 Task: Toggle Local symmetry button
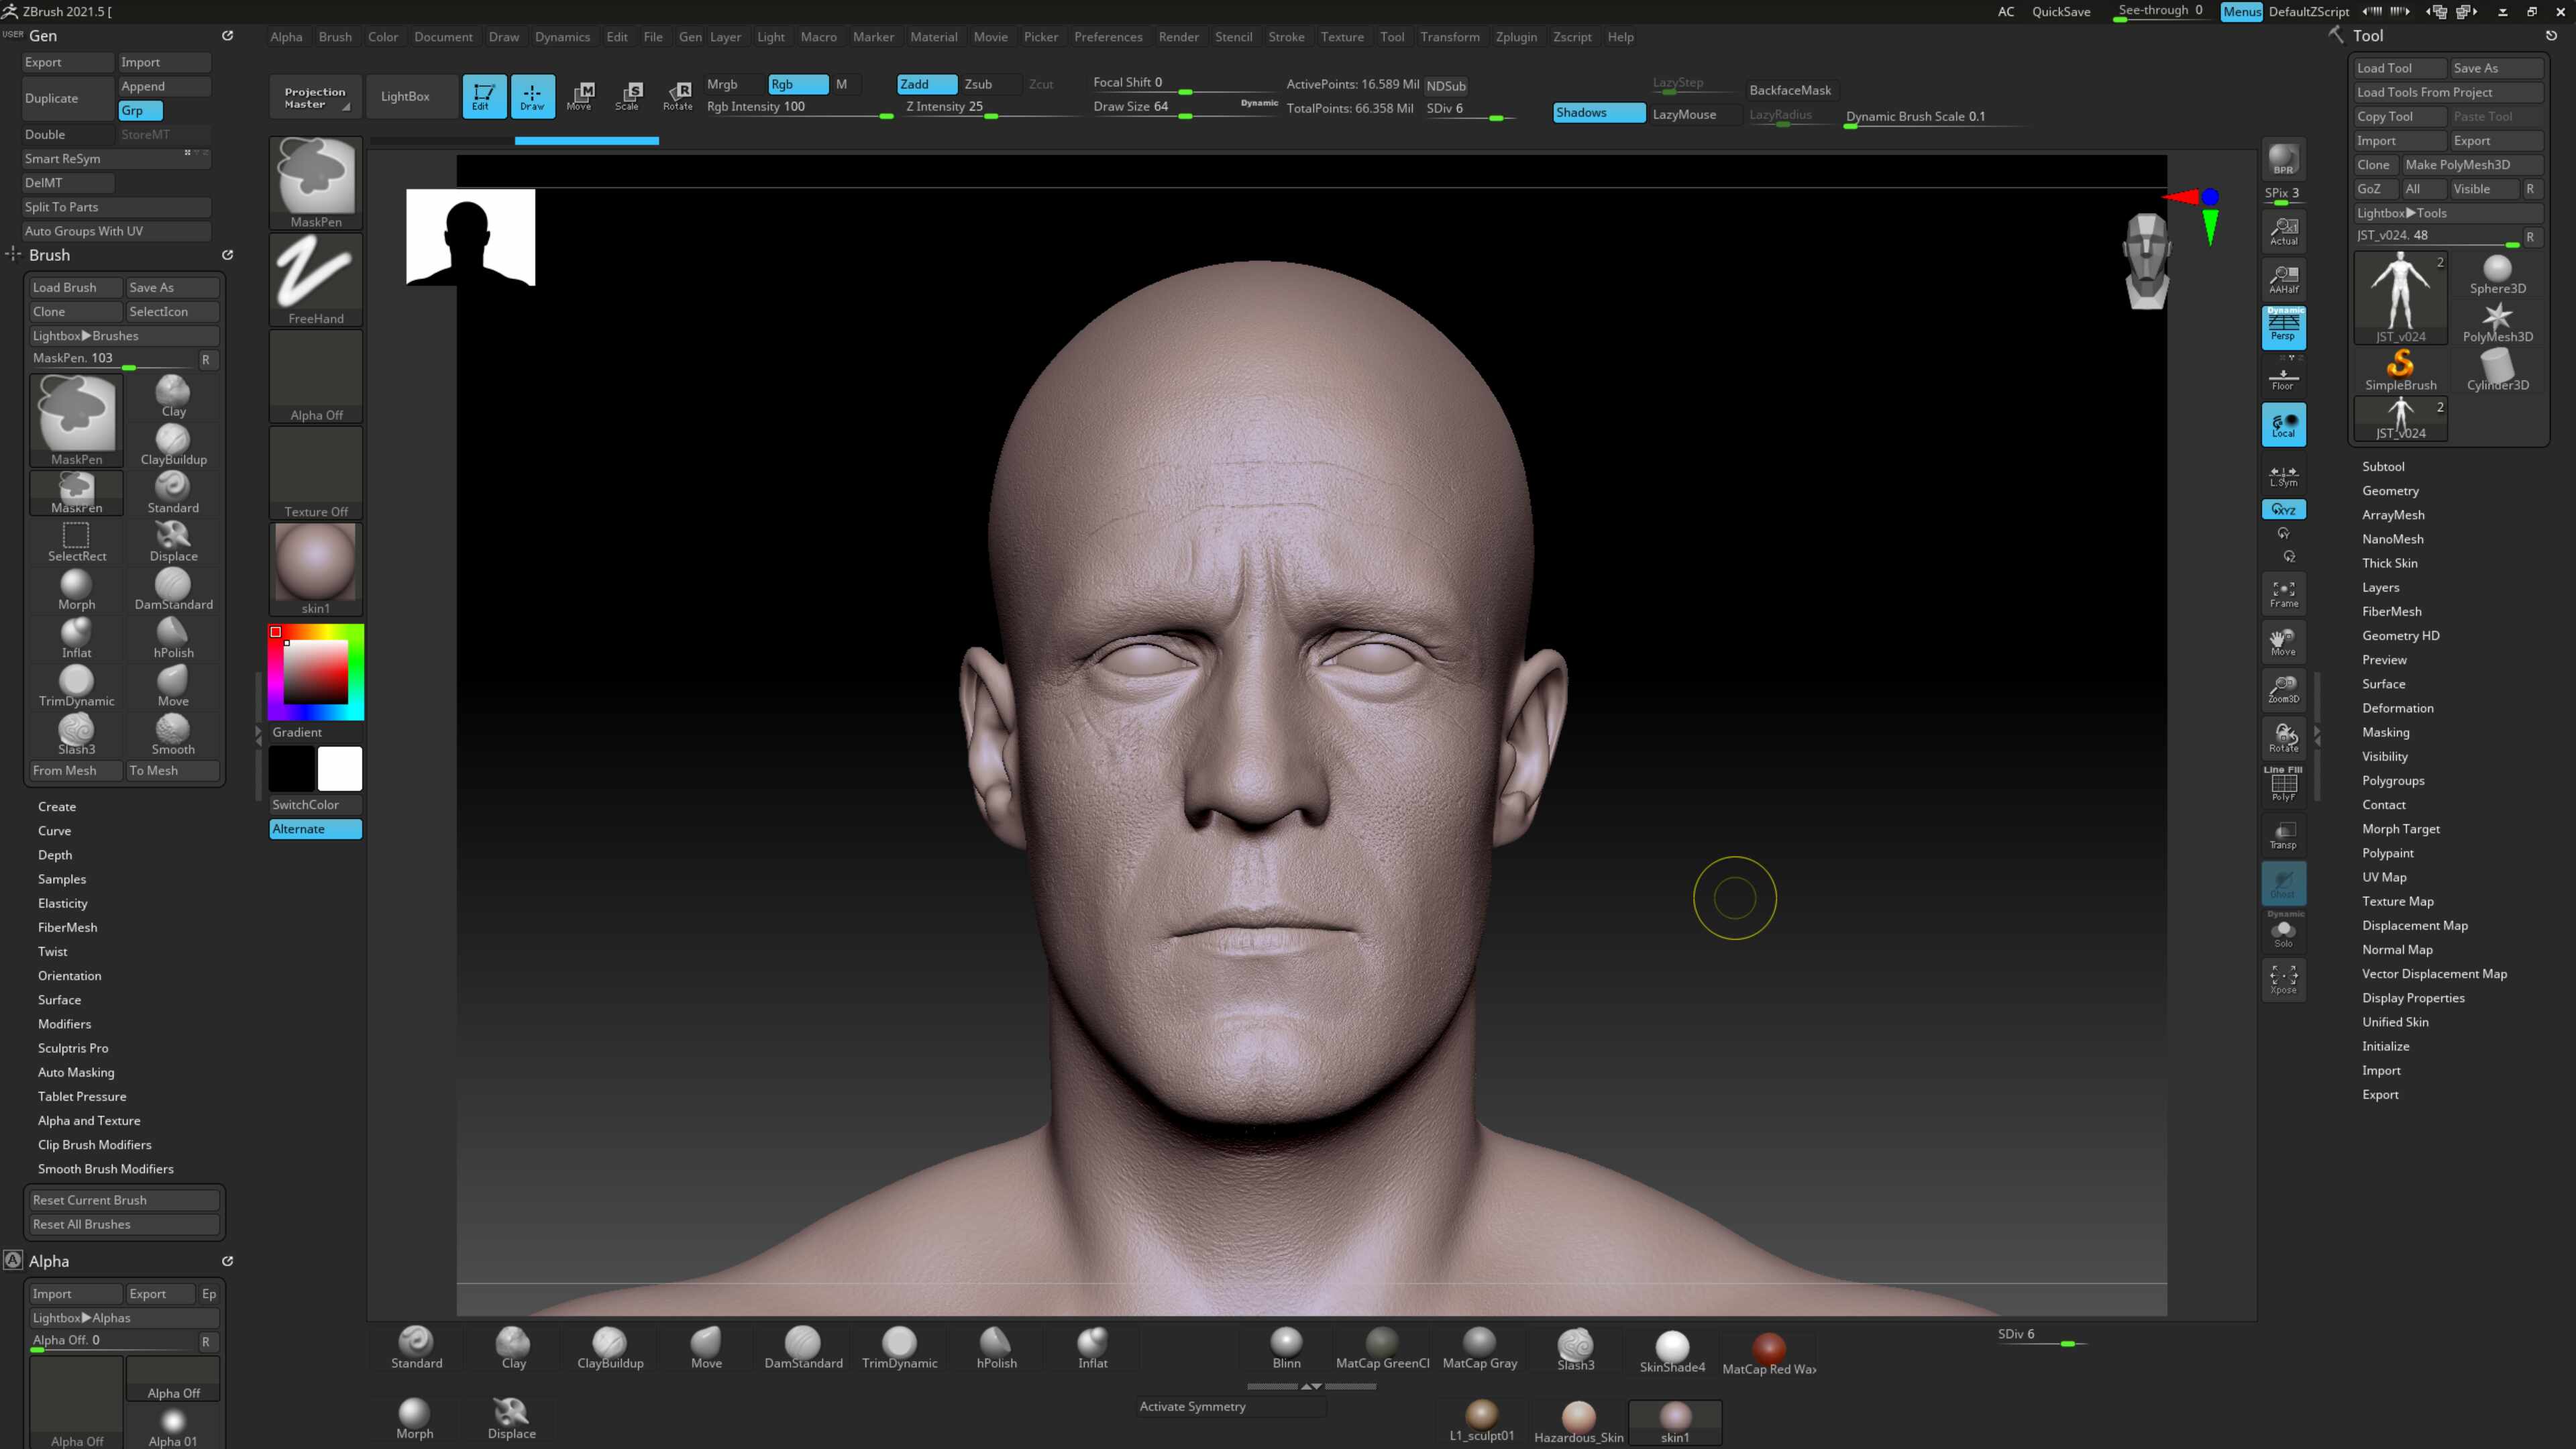(2283, 425)
